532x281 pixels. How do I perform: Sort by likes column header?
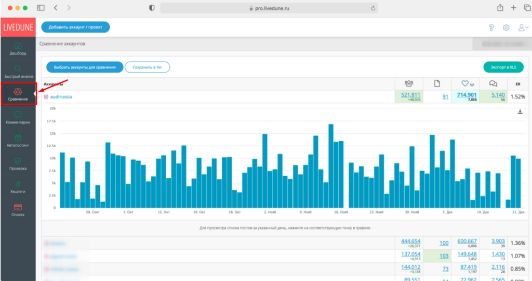468,83
